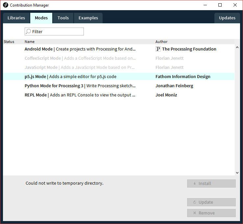This screenshot has height=224, width=243.
Task: Go to the Updates tab
Action: coord(227,18)
